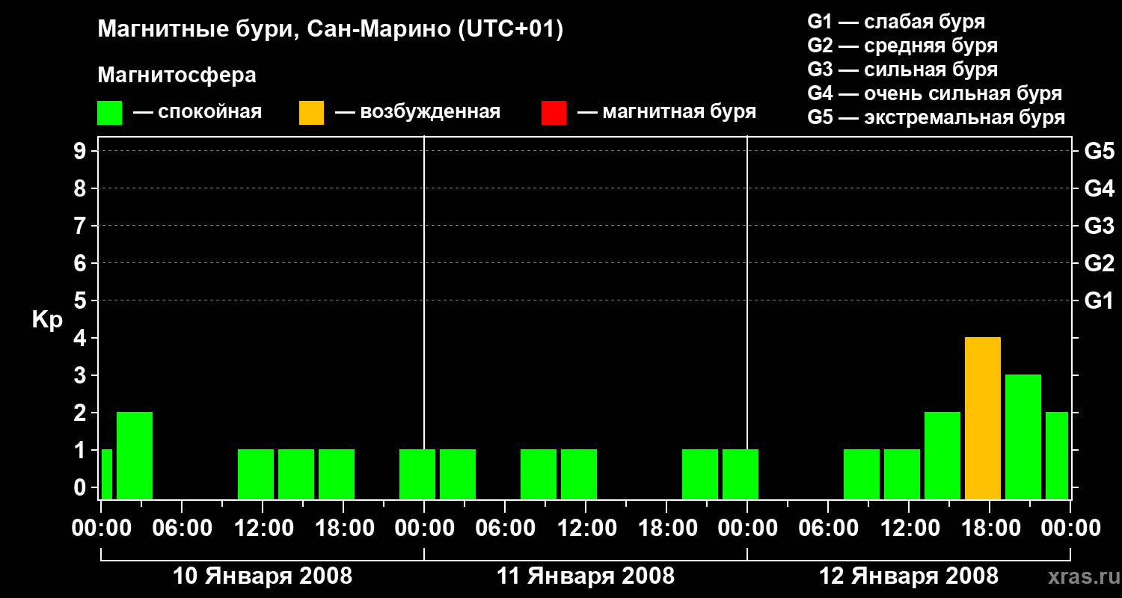The image size is (1122, 598).
Task: Click the title 'Магнитные бури, Сан-Марино (UTC+01)'
Action: 330,30
